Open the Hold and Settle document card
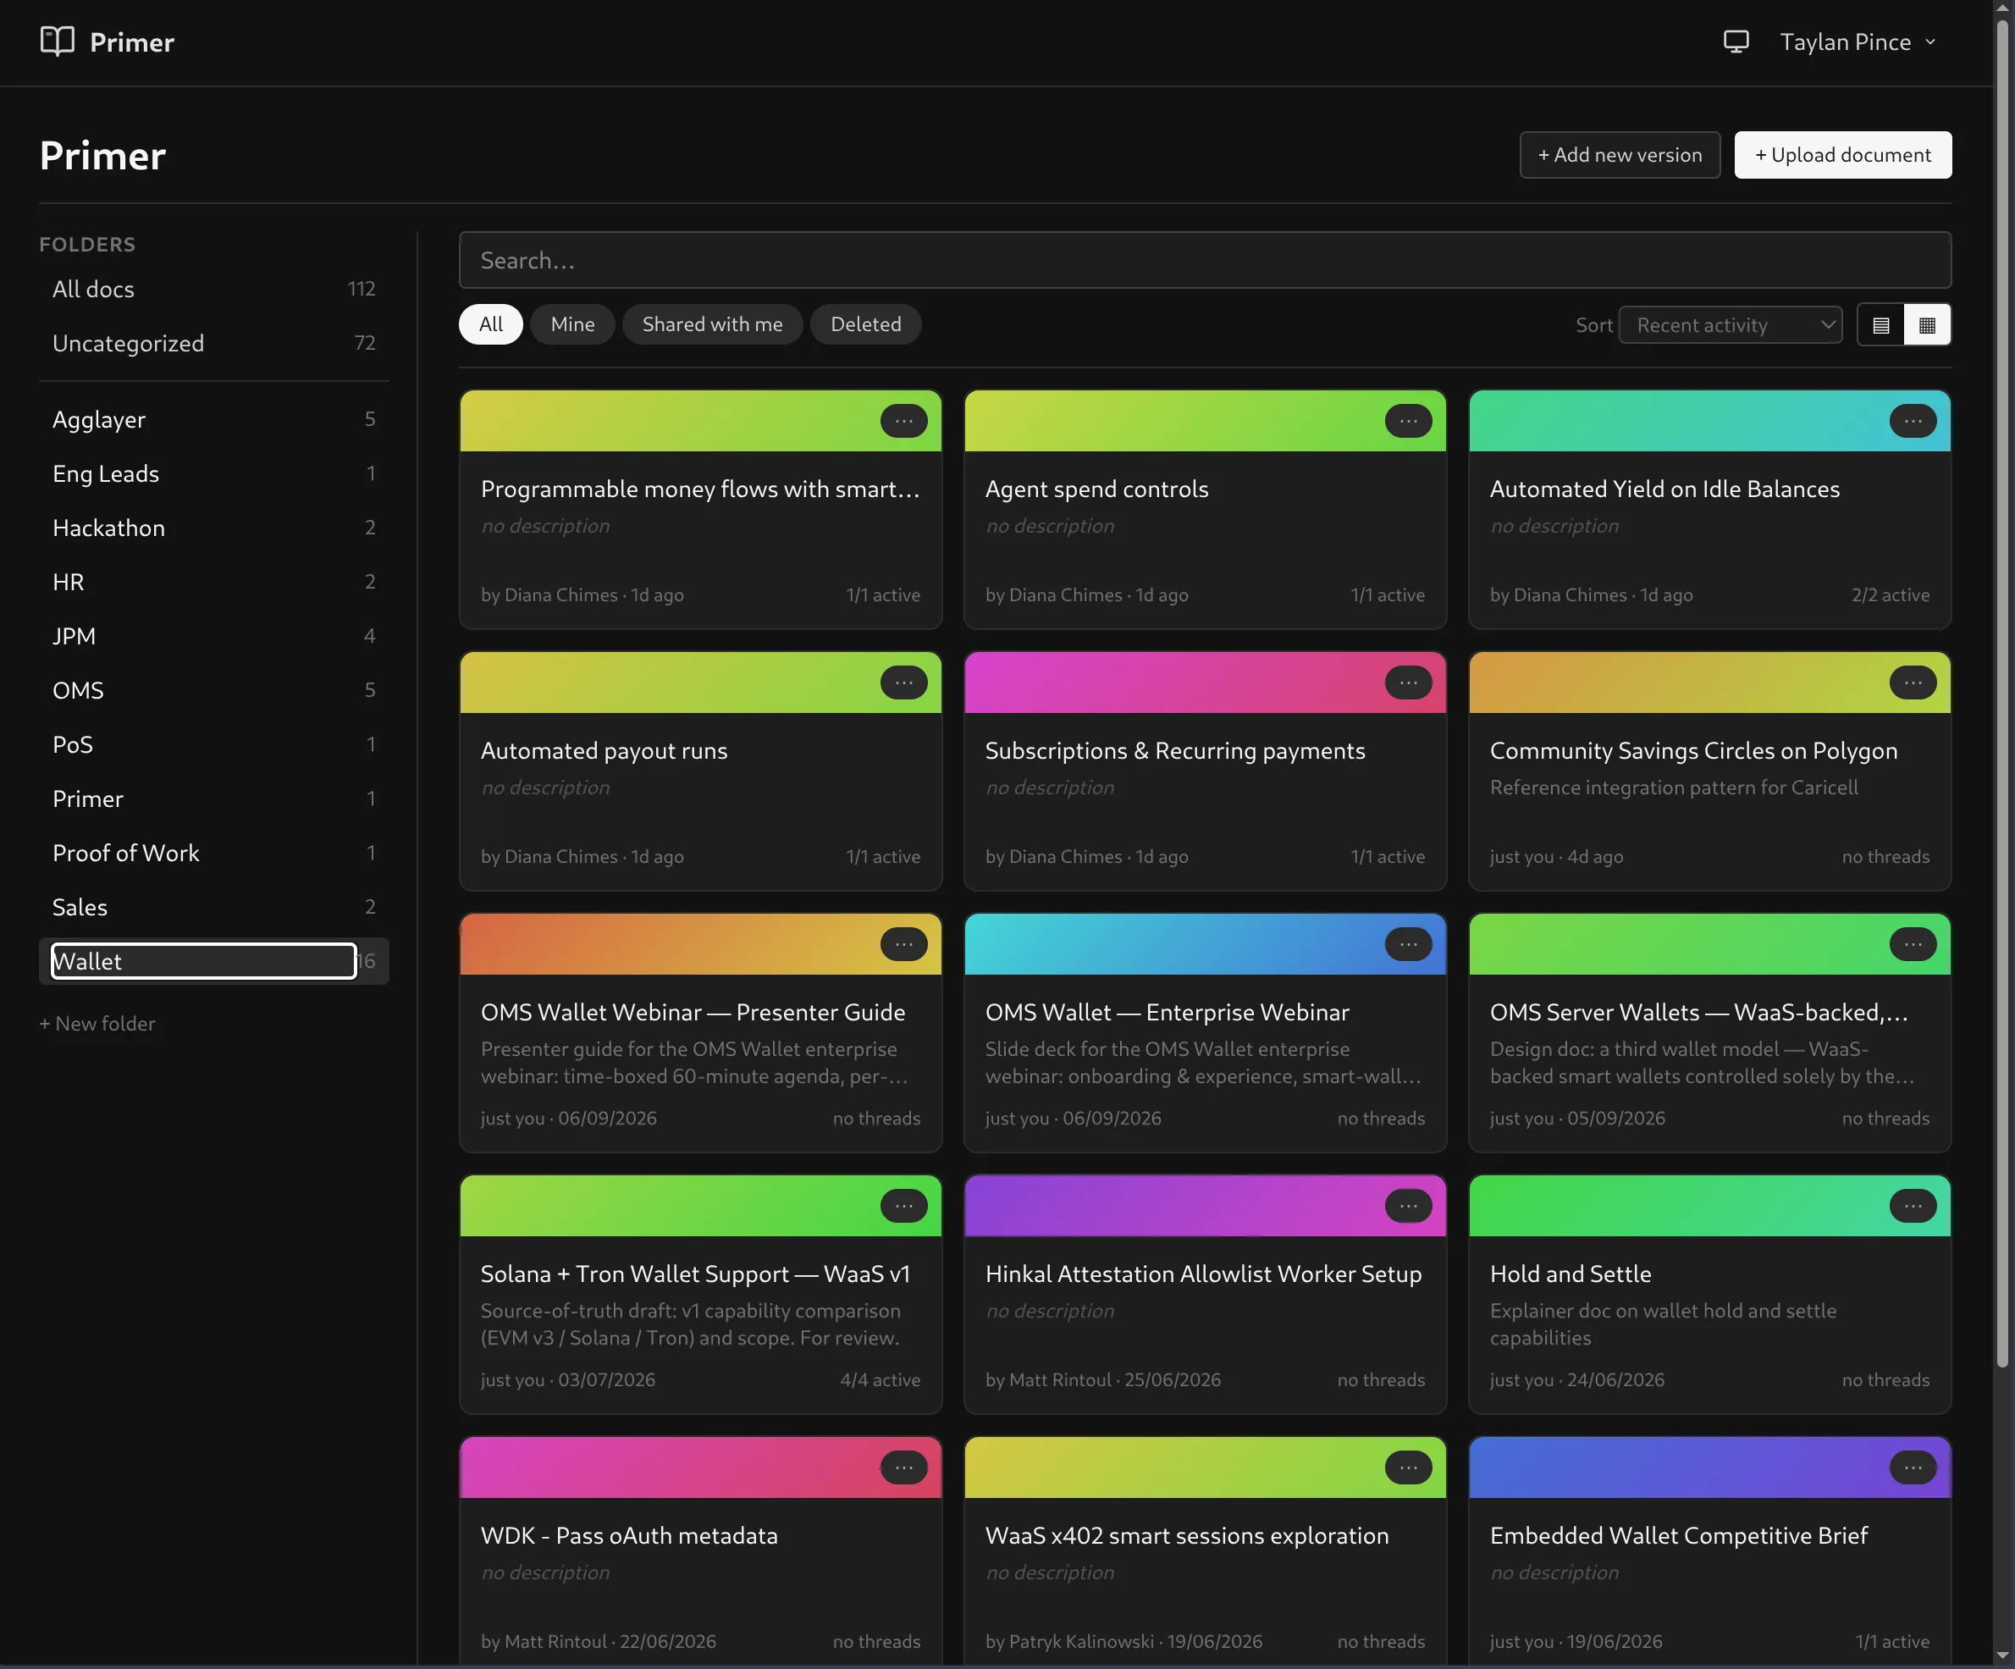Image resolution: width=2015 pixels, height=1669 pixels. (x=1710, y=1295)
